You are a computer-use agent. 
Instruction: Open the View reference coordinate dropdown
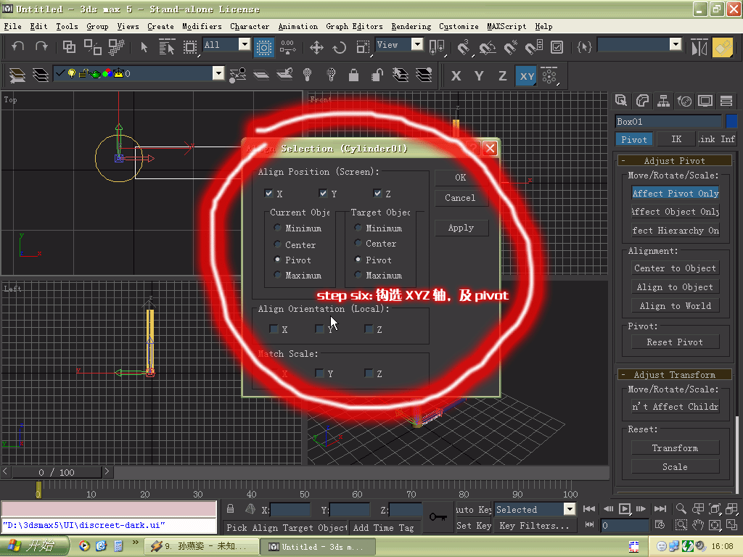point(417,44)
